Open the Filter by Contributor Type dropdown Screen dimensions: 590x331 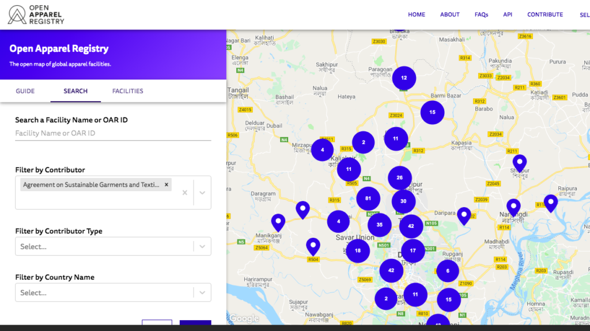click(113, 246)
